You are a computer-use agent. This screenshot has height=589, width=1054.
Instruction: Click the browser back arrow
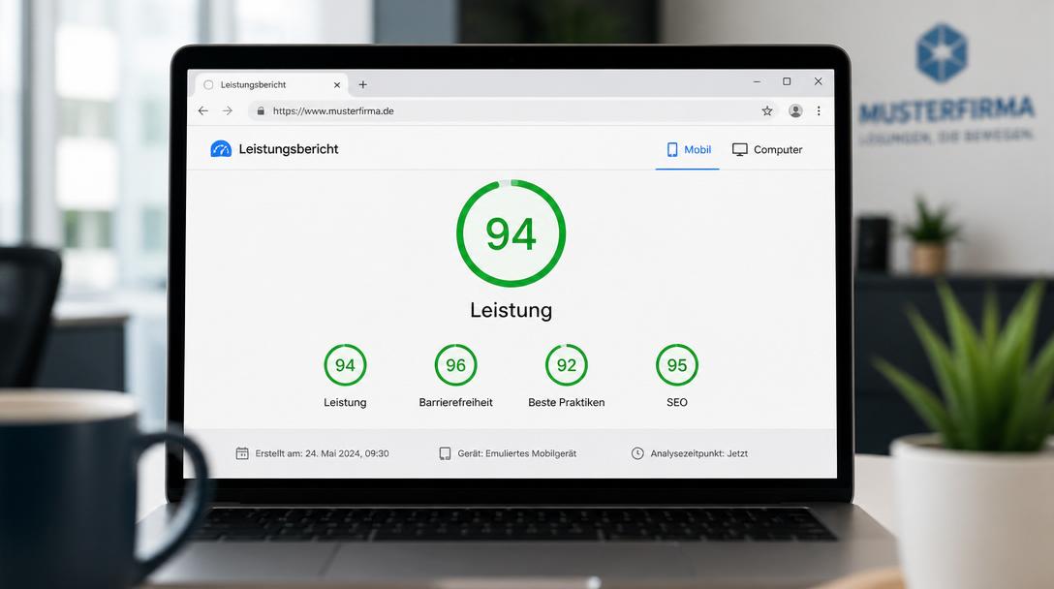(x=203, y=111)
